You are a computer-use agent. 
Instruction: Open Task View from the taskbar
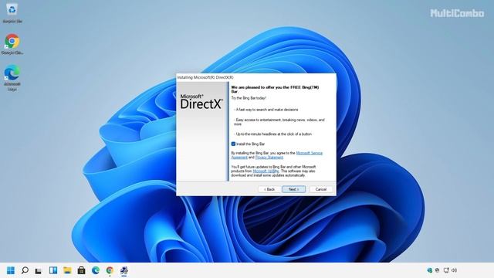click(39, 270)
